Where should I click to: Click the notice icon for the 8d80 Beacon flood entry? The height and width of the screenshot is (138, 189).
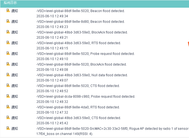[8, 21]
